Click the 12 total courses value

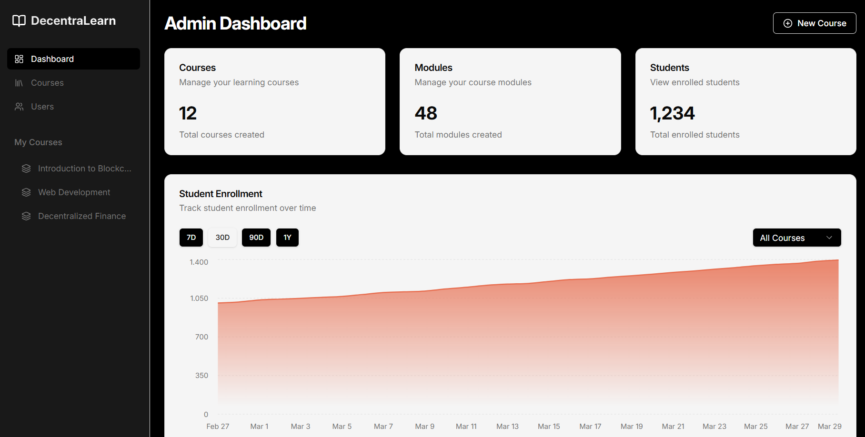coord(188,113)
